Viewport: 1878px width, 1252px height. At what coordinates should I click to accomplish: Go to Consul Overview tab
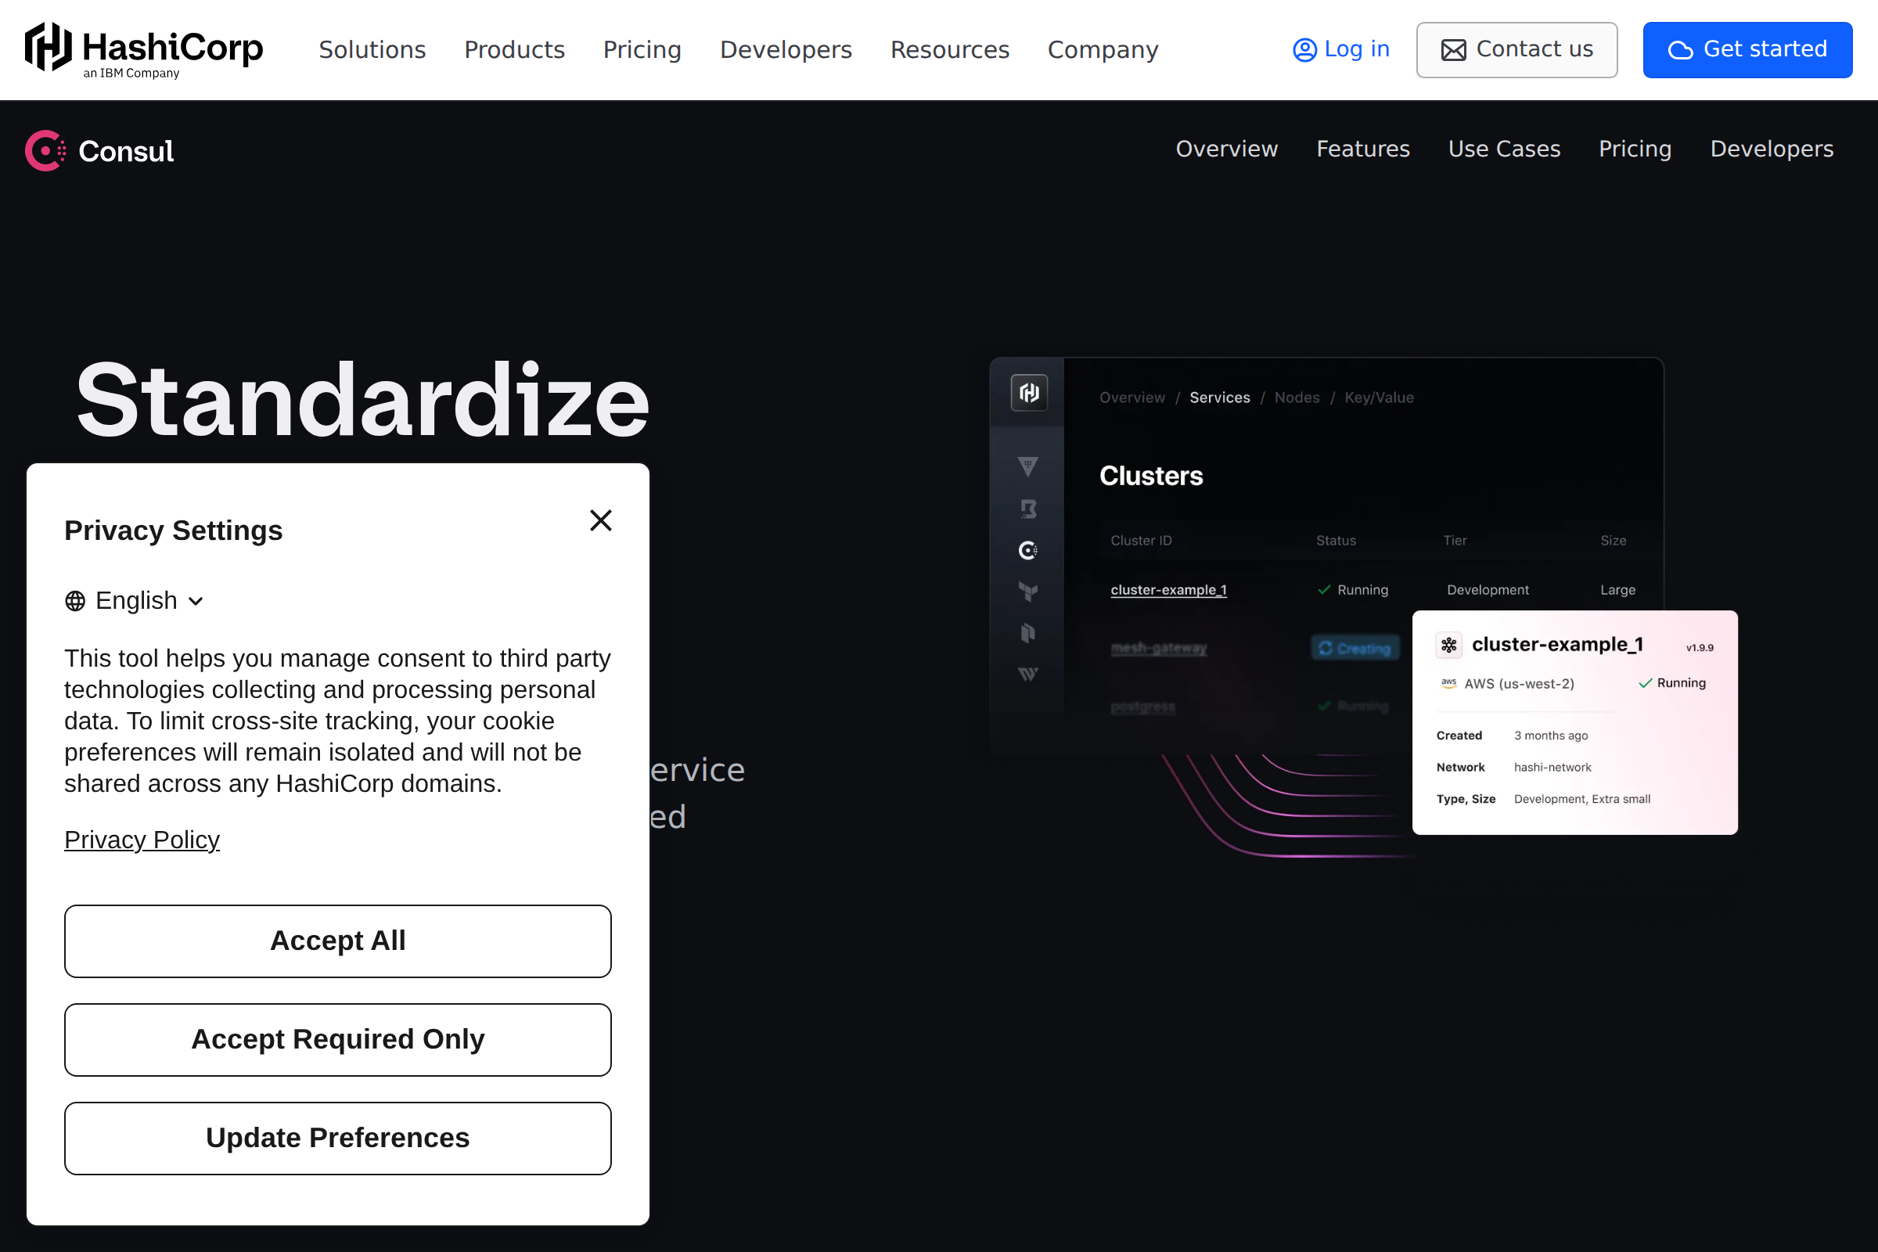(x=1226, y=149)
